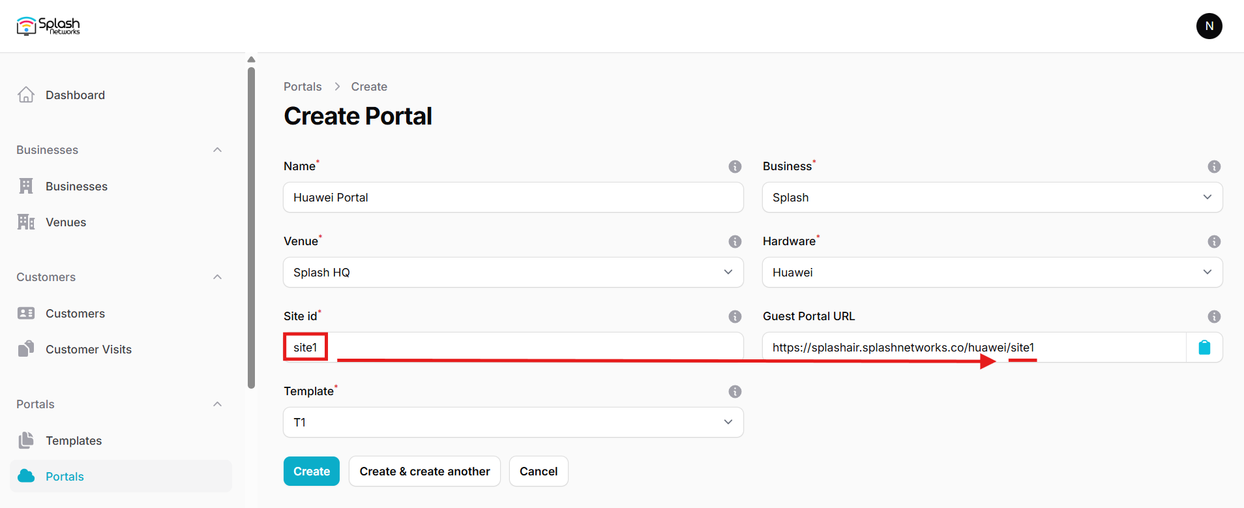Open Templates page in sidebar
1244x508 pixels.
click(x=121, y=441)
